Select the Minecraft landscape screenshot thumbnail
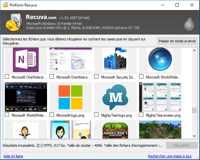 [x=160, y=130]
